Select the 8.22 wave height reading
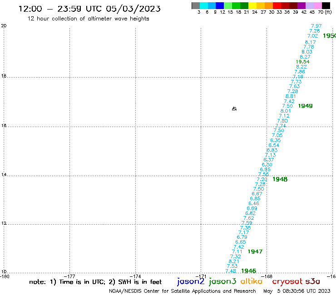Screen dimensions: 336x295 (301, 67)
